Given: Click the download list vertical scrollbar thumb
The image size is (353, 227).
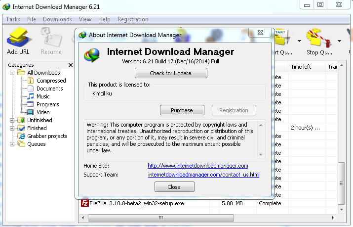Looking at the screenshot, I should click(342, 183).
